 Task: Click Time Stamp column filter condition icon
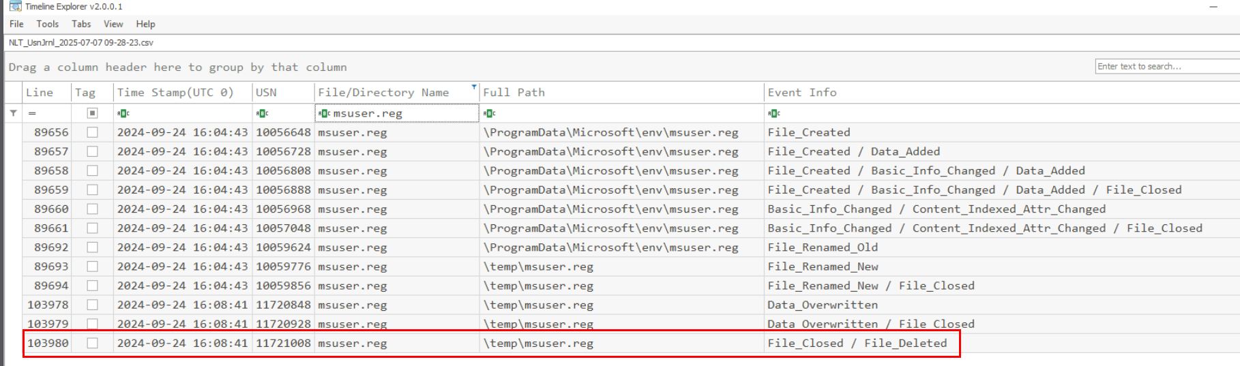(123, 113)
